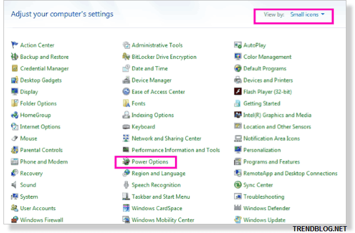Open Flash Player (32-bit) link
This screenshot has height=233, width=355.
coord(268,92)
